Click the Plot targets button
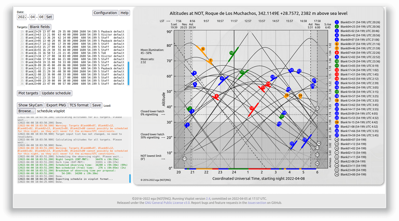This screenshot has height=221, width=399. coord(28,93)
